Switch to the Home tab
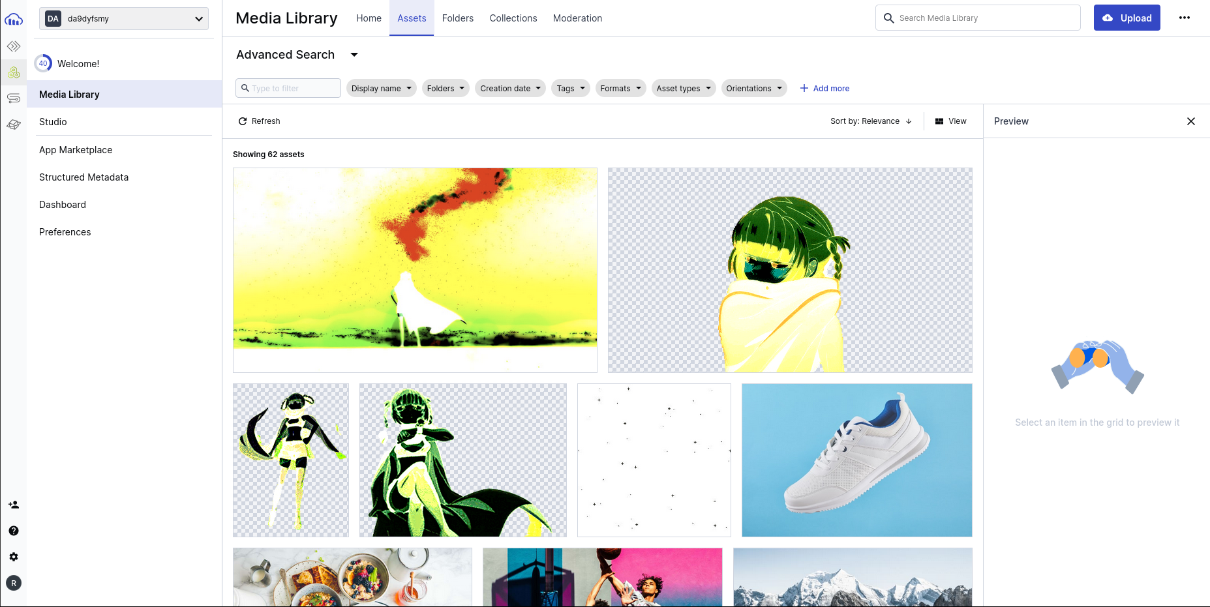Viewport: 1210px width, 607px height. click(x=369, y=18)
